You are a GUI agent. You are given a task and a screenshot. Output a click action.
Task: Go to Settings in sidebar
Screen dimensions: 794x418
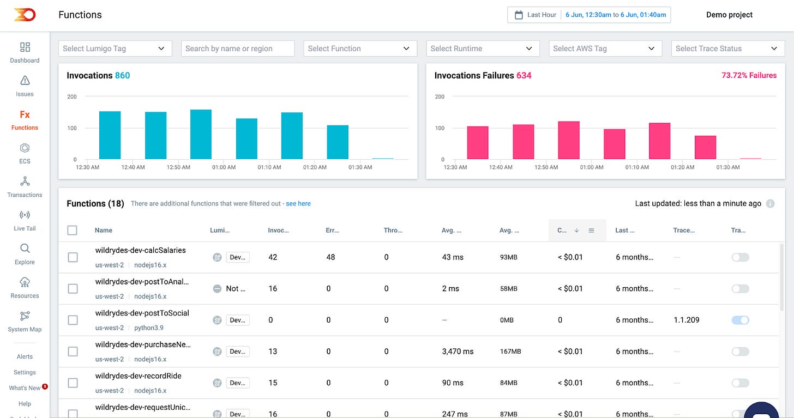tap(25, 372)
